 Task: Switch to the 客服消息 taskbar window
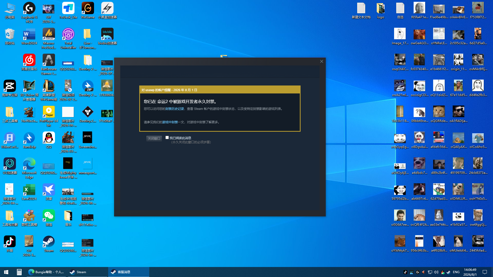[128, 272]
